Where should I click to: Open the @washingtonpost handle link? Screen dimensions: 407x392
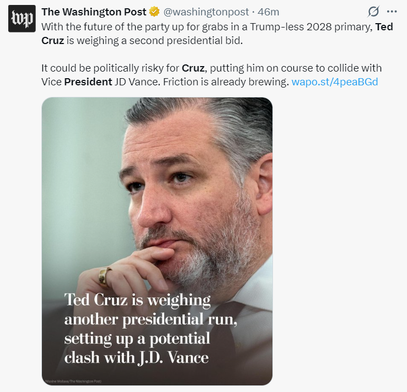point(206,12)
